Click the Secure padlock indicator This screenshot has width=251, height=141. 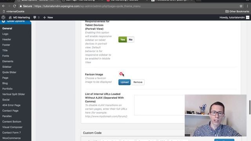click(x=26, y=6)
